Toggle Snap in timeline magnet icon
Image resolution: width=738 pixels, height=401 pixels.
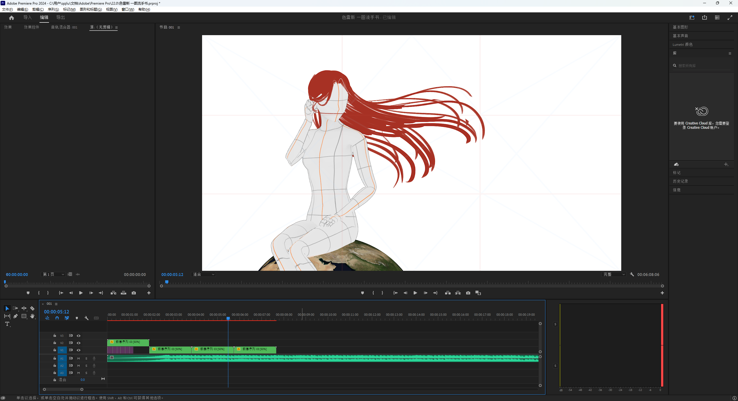57,318
